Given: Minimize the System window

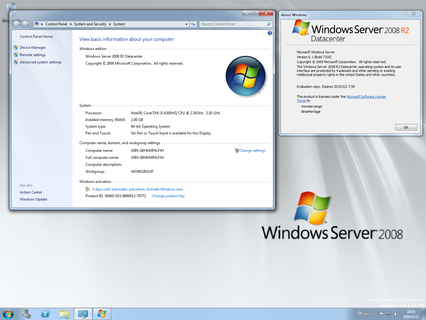Looking at the screenshot, I should pyautogui.click(x=246, y=13).
